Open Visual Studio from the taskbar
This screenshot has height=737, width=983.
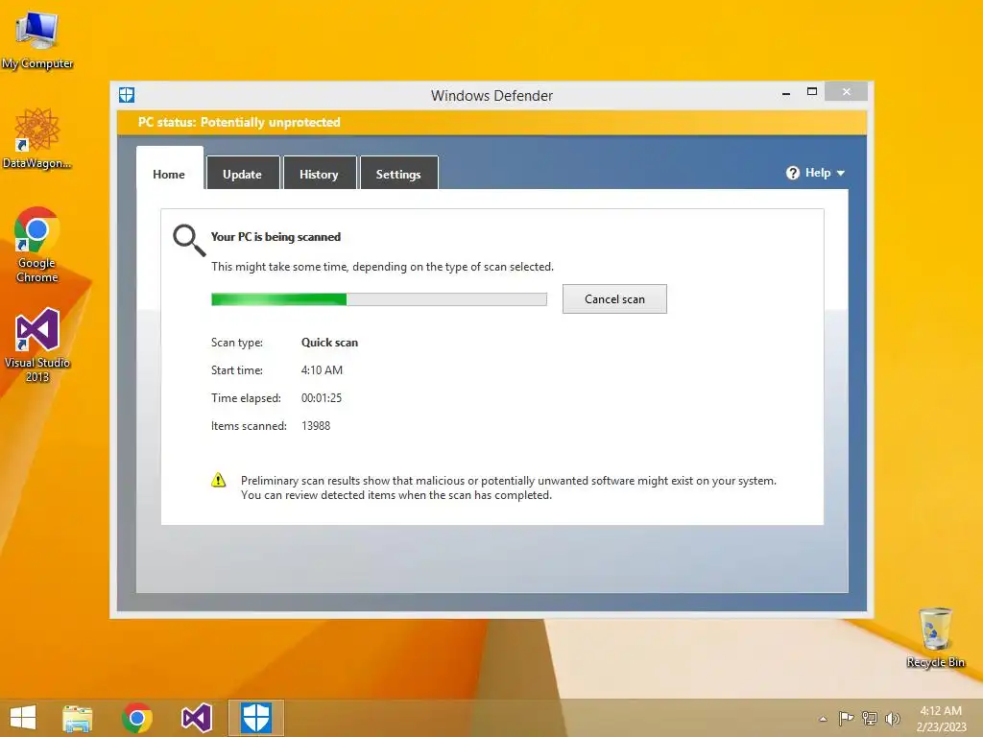pos(196,718)
